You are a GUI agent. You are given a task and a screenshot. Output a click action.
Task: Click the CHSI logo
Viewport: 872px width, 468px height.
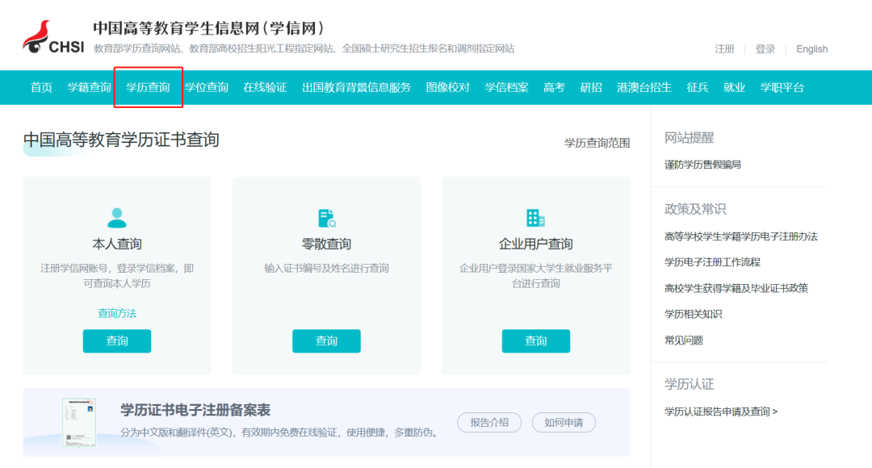[53, 37]
